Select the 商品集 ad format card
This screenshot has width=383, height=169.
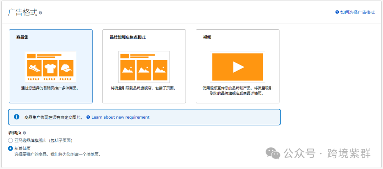coord(51,66)
